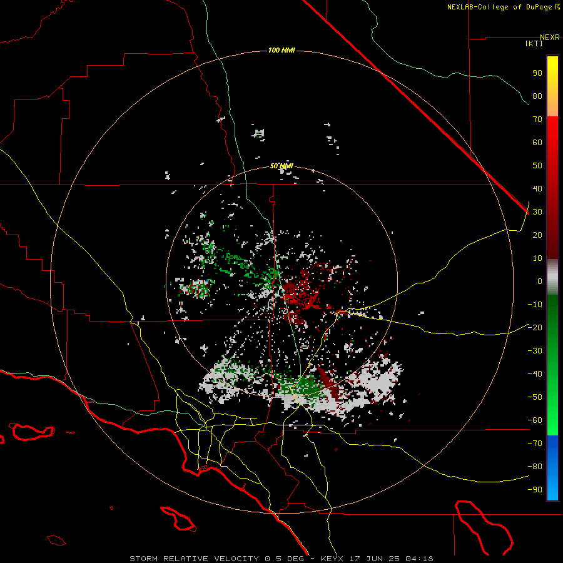Click the gray zero band of color bar

(x=552, y=277)
